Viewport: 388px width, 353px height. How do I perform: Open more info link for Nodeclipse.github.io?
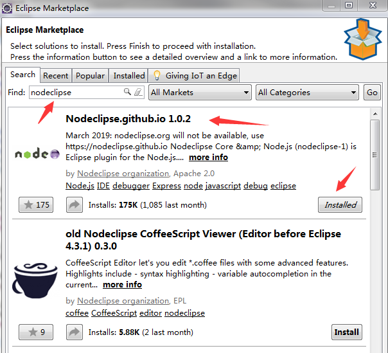pyautogui.click(x=208, y=158)
